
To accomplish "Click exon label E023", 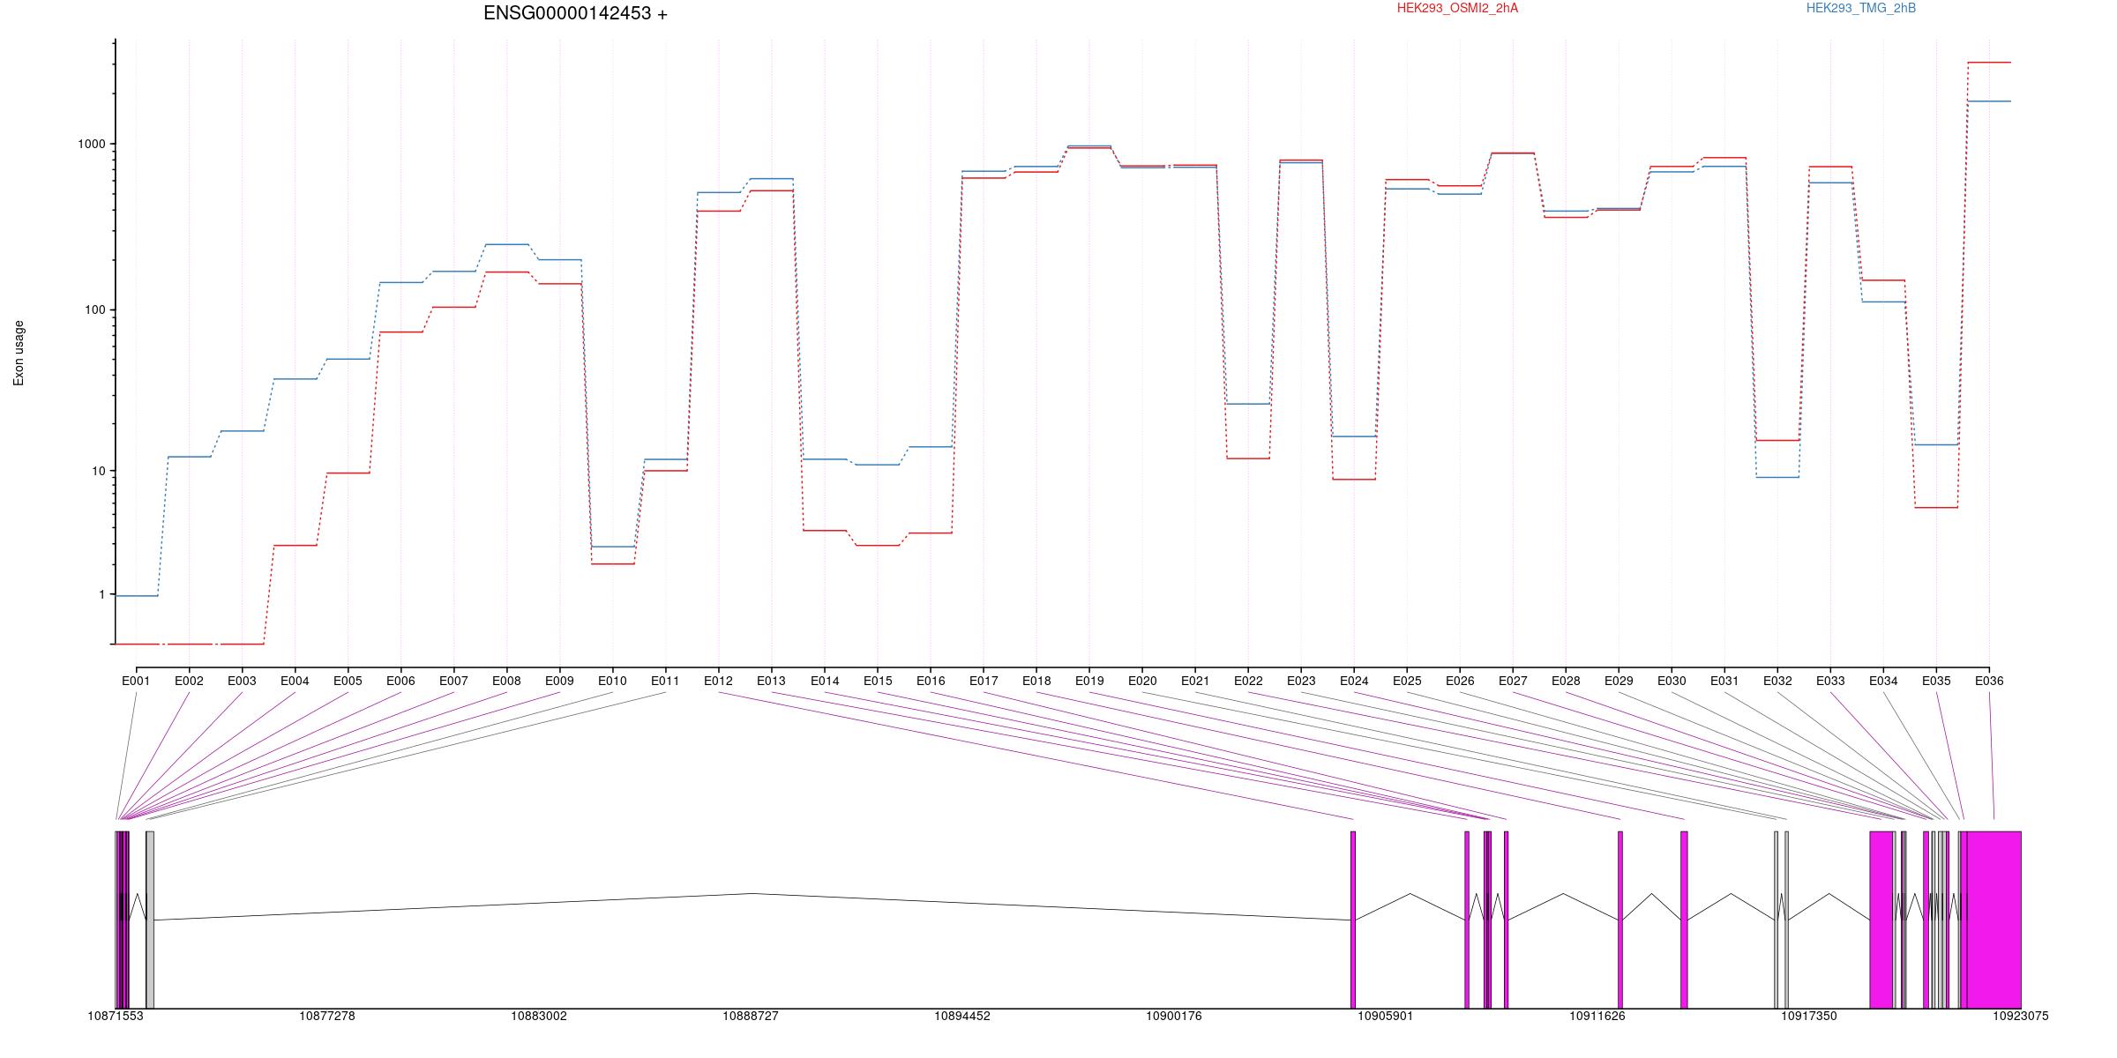I will (x=1301, y=682).
